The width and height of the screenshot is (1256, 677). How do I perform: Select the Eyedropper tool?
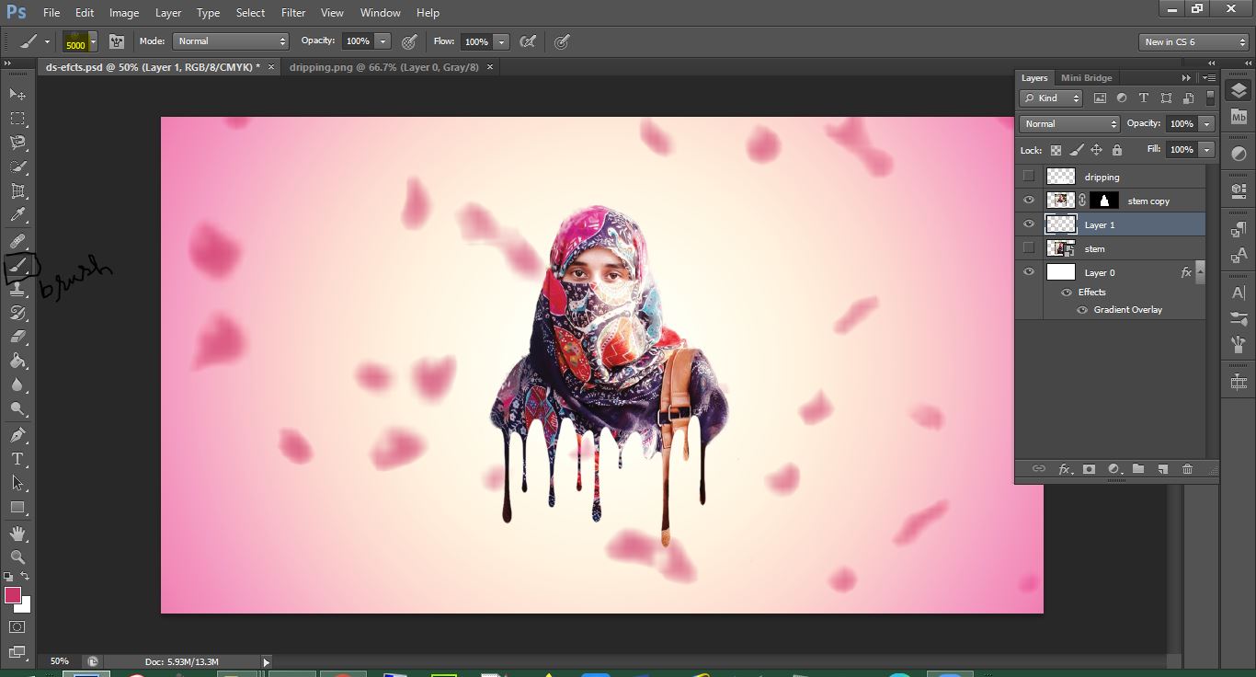click(x=17, y=215)
